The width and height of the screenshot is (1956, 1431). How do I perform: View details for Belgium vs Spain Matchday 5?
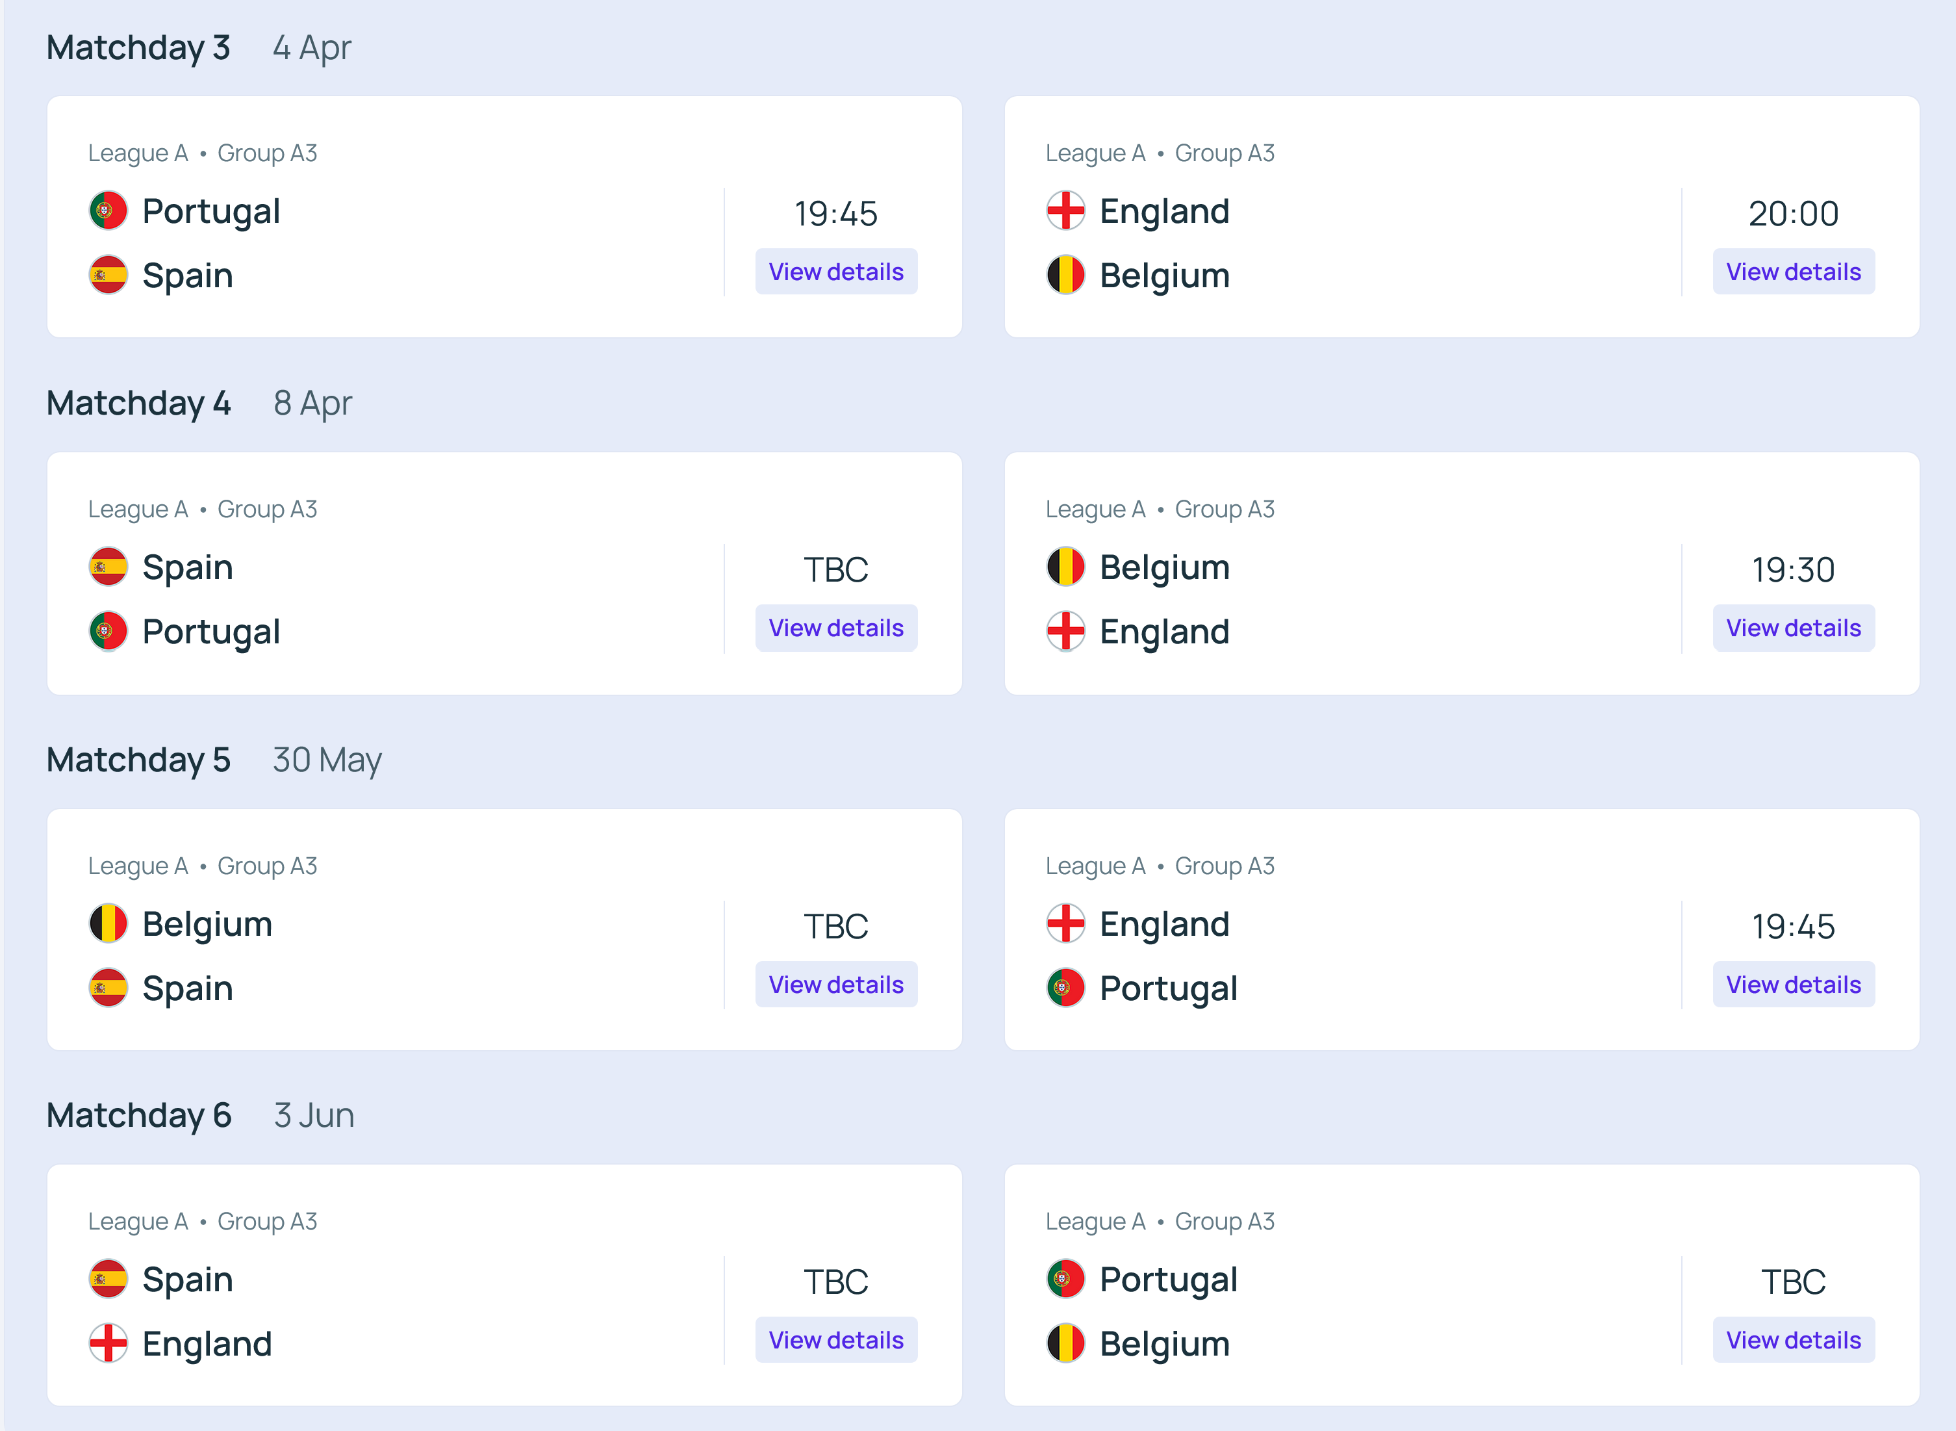tap(835, 985)
